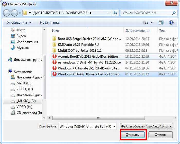Open the view options dropdown arrow

[x=152, y=23]
